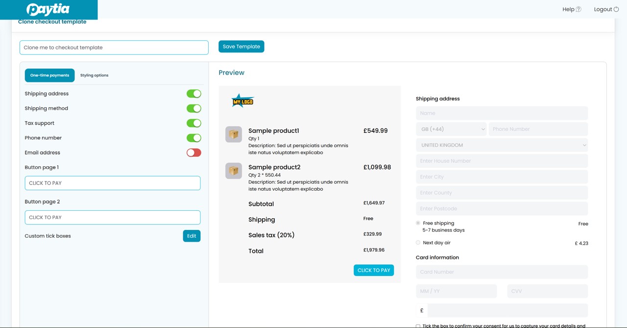
Task: Click the Sample product2 box icon
Action: tap(234, 171)
